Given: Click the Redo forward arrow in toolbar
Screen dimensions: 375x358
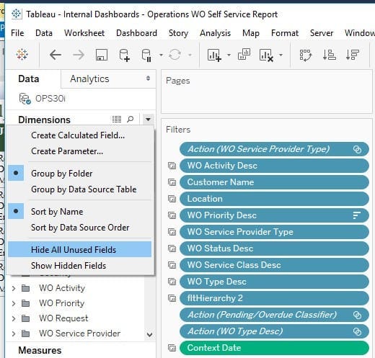Looking at the screenshot, I should [79, 55].
